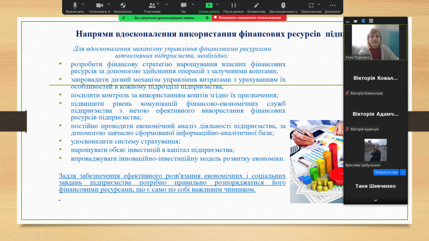Select the Вікторія Адамч... participant tile

tap(375, 114)
